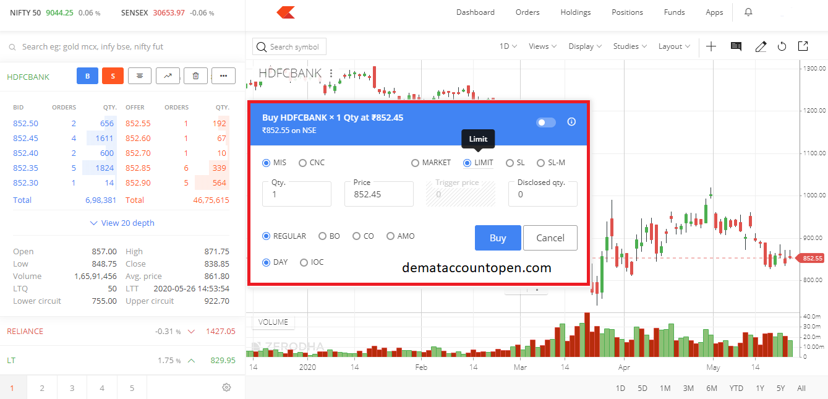The width and height of the screenshot is (828, 399).
Task: Select the AMO order option
Action: click(x=401, y=236)
